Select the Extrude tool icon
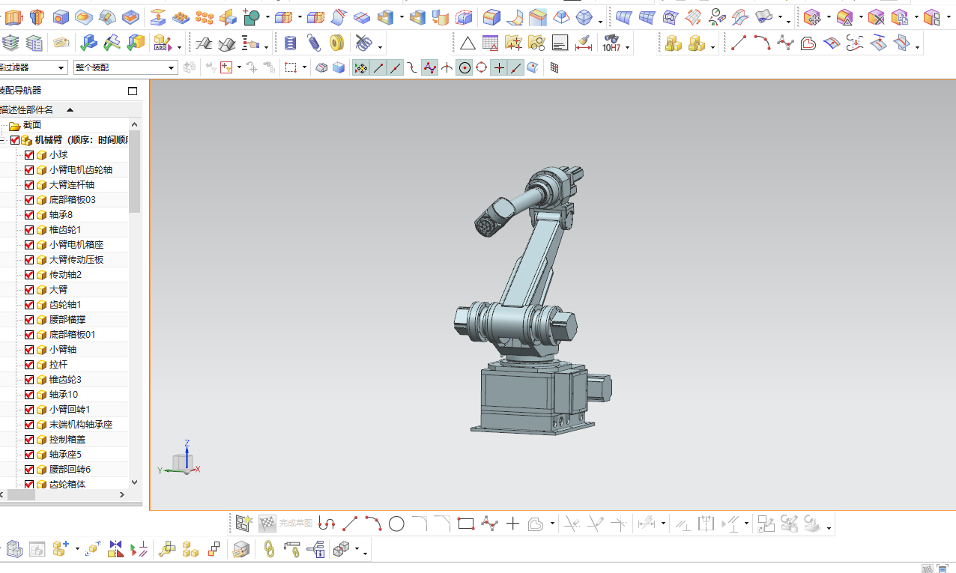The image size is (956, 573). tap(13, 16)
